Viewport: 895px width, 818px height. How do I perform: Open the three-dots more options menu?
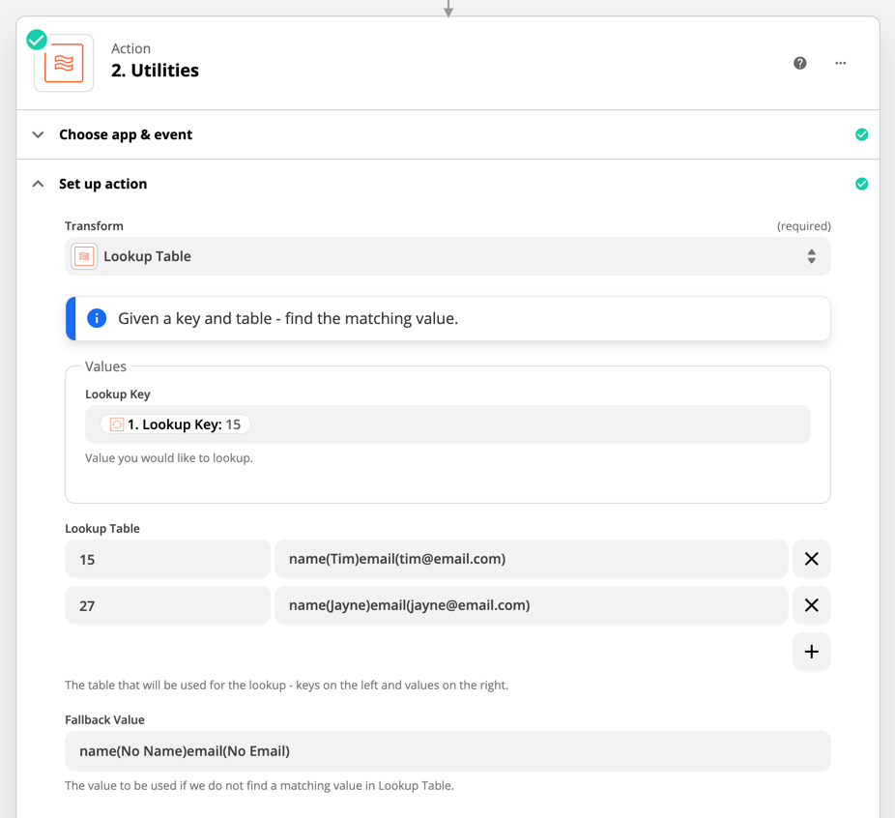pyautogui.click(x=840, y=63)
